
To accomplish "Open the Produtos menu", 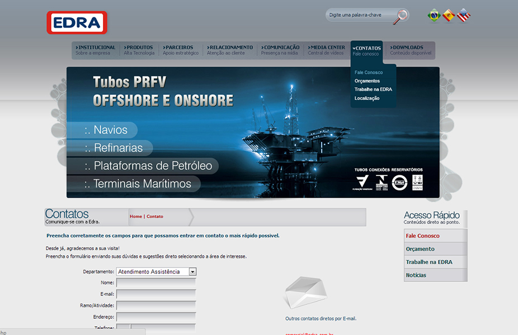I will pyautogui.click(x=139, y=50).
